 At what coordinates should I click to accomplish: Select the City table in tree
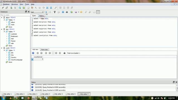(12, 55)
